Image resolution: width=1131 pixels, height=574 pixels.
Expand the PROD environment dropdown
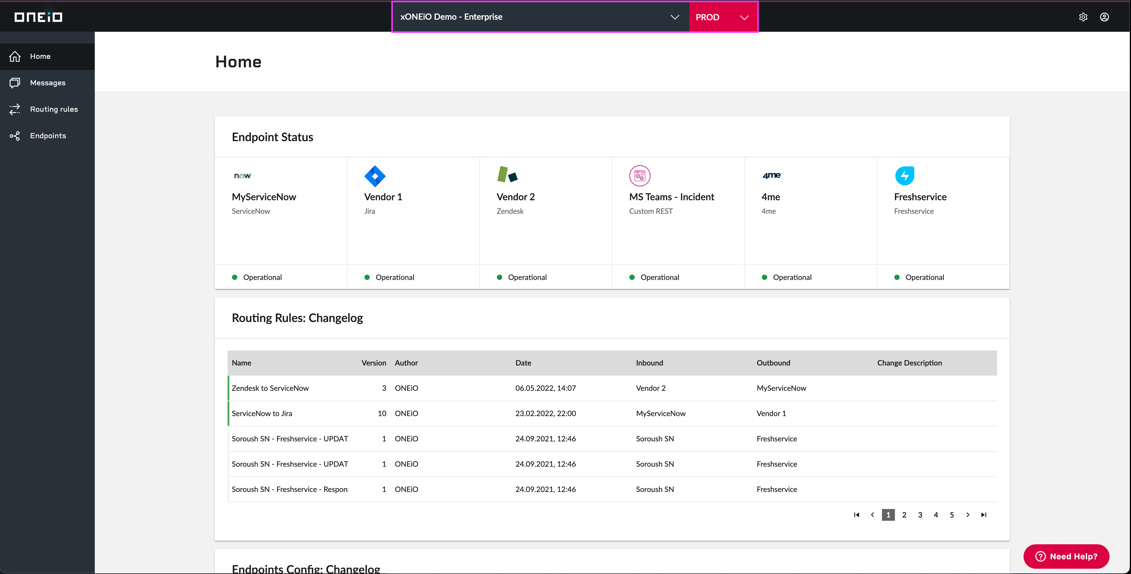pos(723,17)
